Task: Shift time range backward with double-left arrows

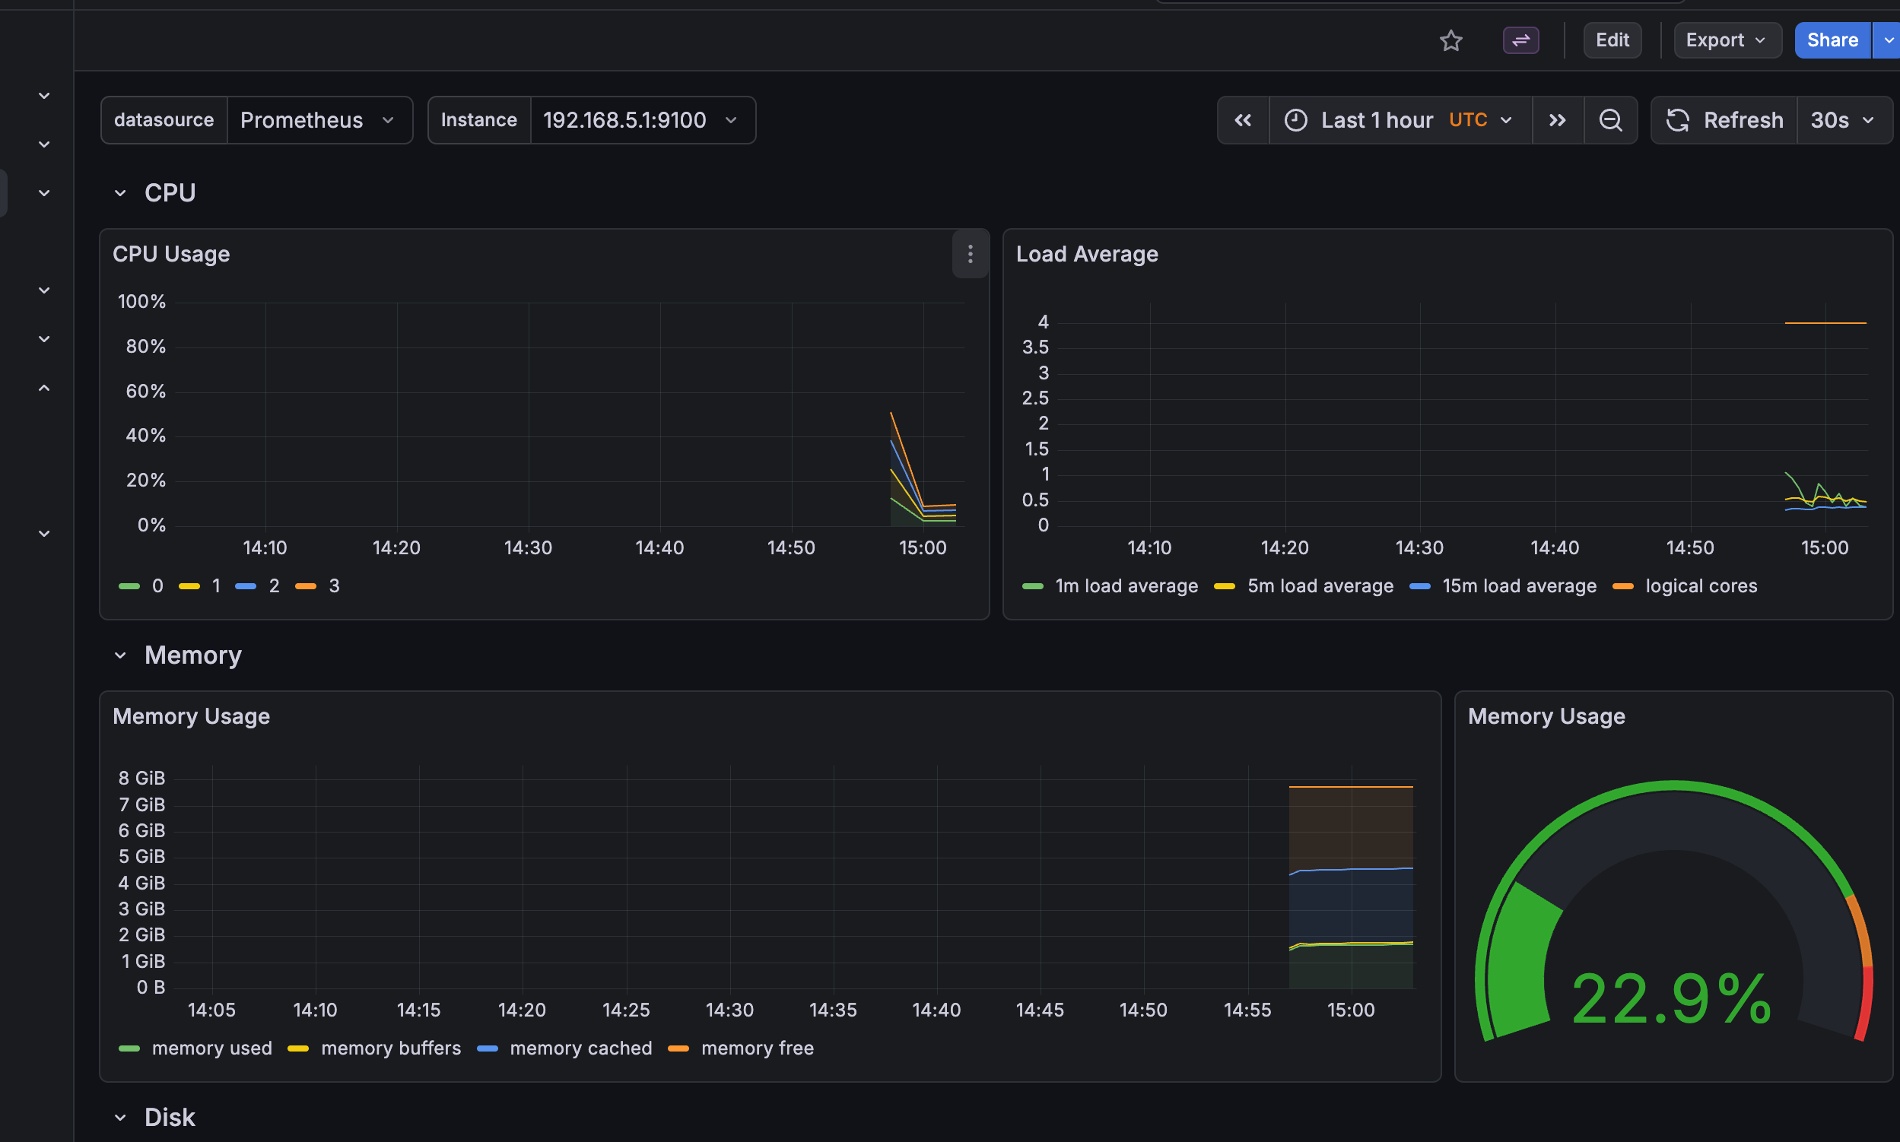Action: click(1243, 120)
